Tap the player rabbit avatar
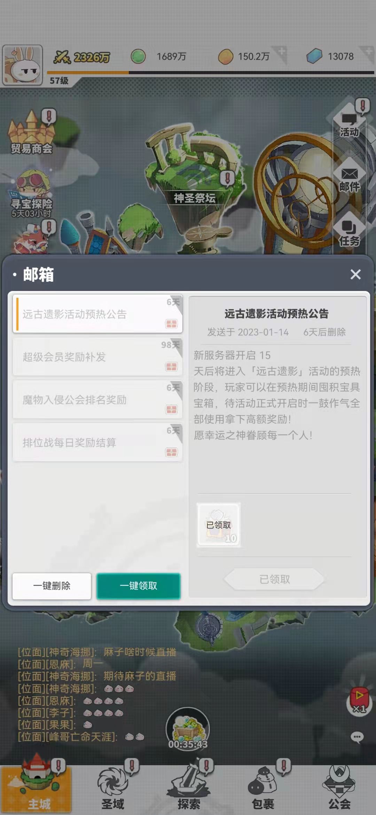This screenshot has height=815, width=376. coord(23,65)
